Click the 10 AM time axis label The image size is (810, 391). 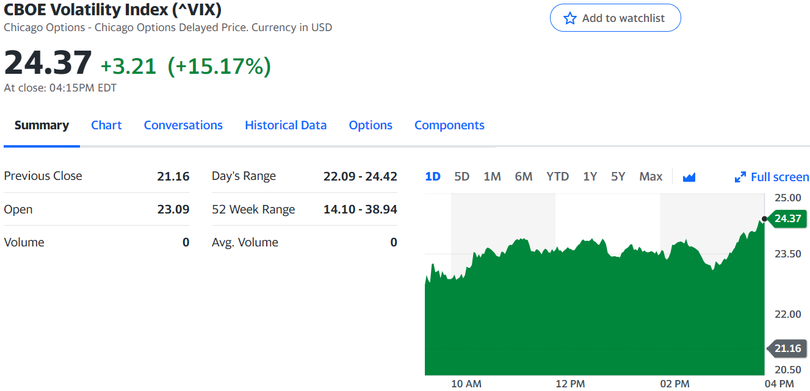[x=466, y=384]
